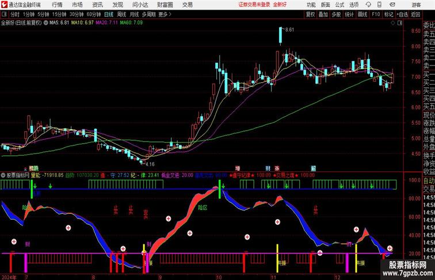Click the 通达信 logo icon
Image resolution: width=435 pixels, height=280 pixels.
pos(4,5)
